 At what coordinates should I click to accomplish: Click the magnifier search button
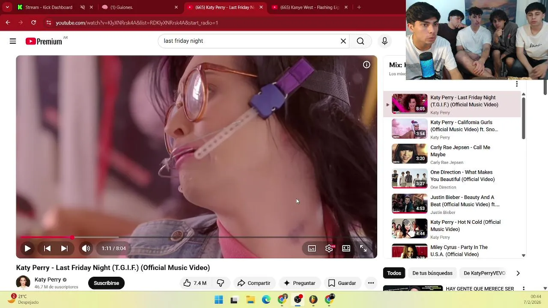coord(360,41)
